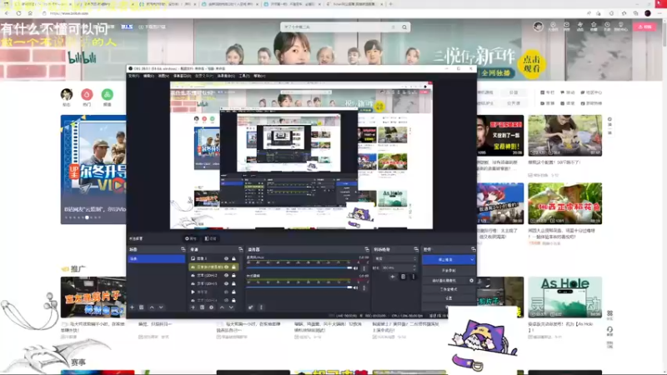Expand the streaming button dropdown arrow
The image size is (667, 375).
(x=472, y=259)
